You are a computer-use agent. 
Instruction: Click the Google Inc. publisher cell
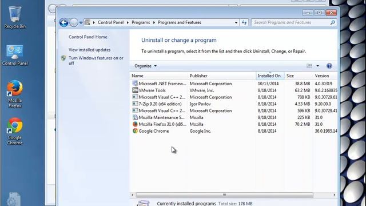(x=200, y=131)
